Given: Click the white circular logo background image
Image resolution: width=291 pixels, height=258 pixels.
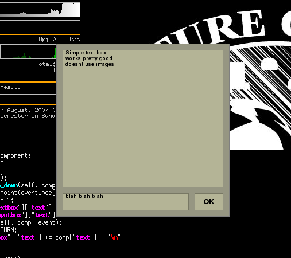Looking at the screenshot, I should [x=260, y=96].
